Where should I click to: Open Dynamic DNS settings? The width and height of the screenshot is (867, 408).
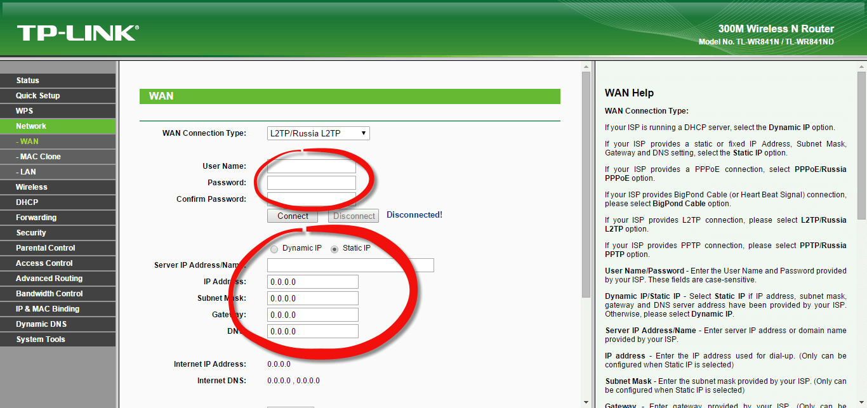[58, 324]
